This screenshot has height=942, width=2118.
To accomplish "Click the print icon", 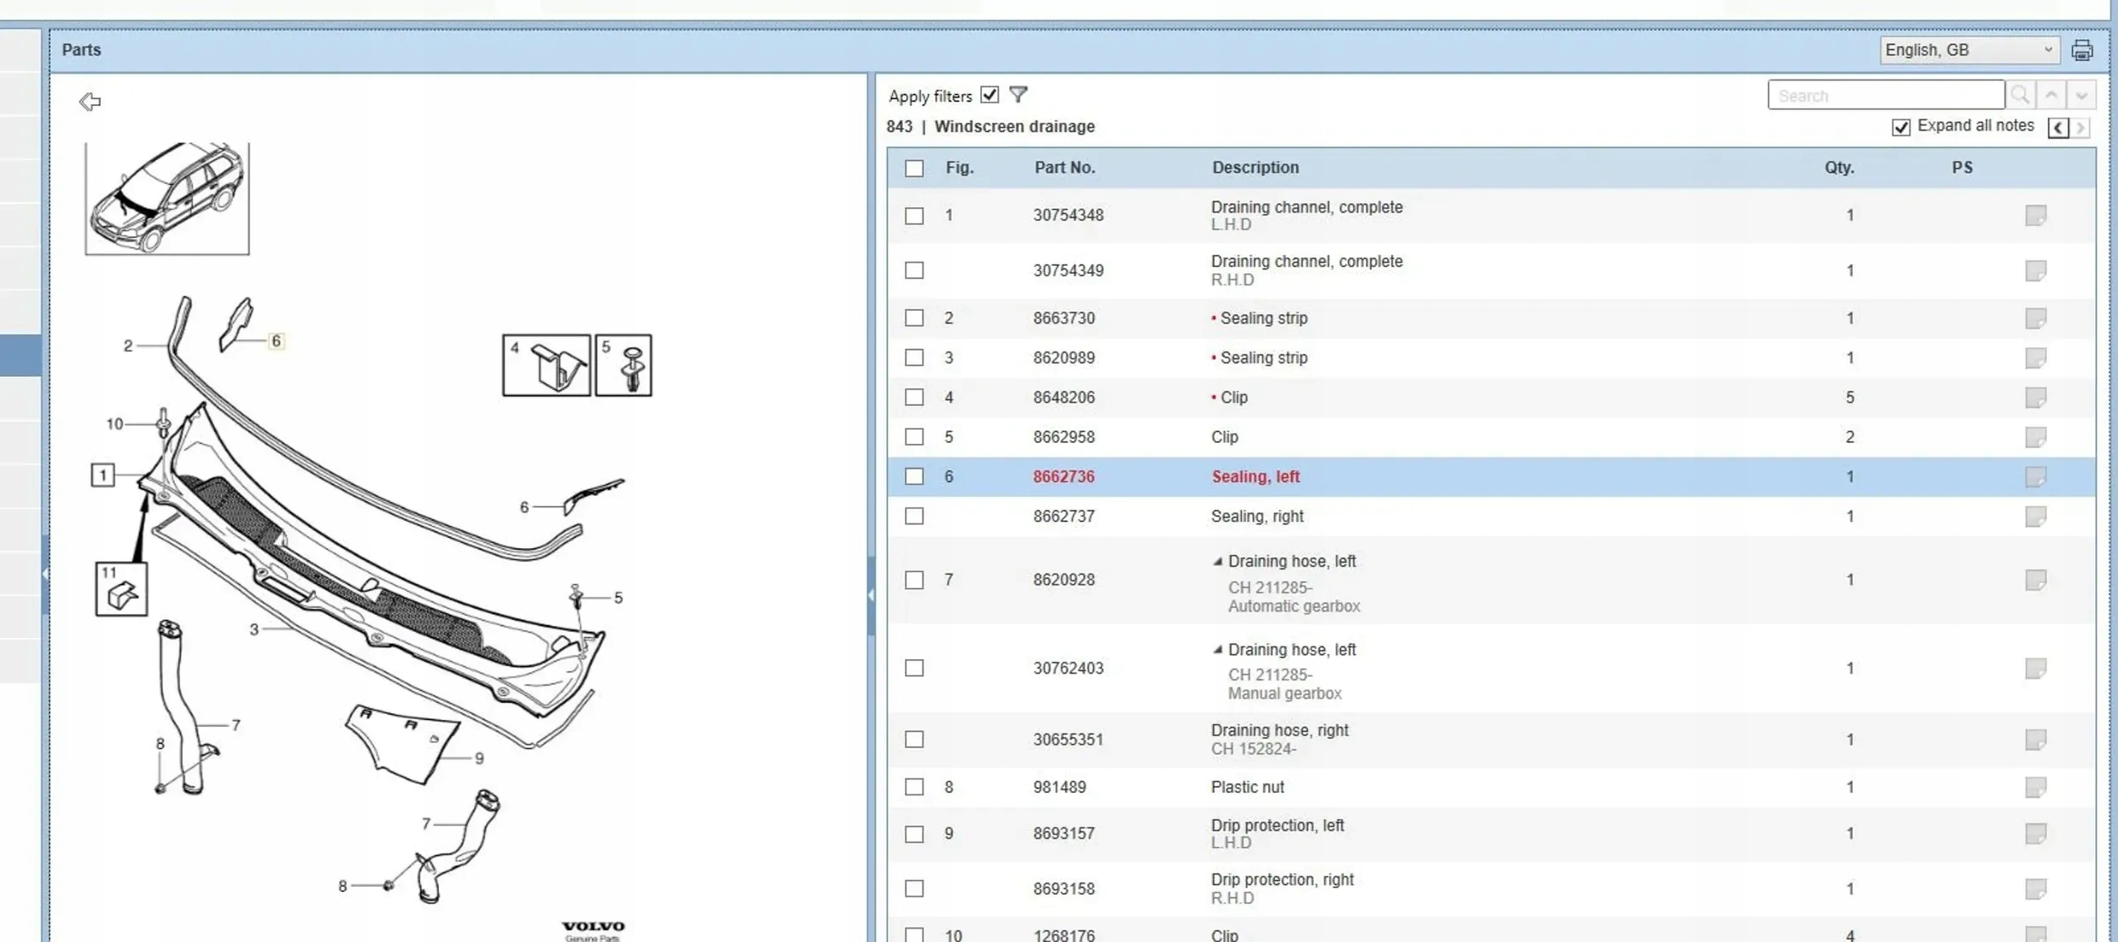I will point(2082,51).
